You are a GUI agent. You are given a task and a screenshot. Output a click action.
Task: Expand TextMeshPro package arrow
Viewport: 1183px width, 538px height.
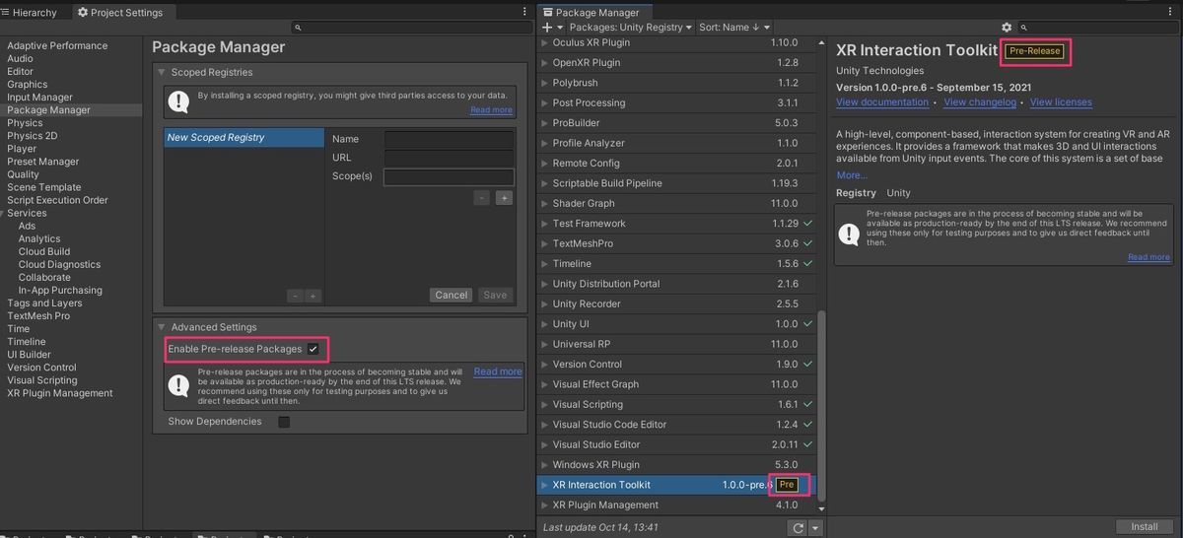[544, 243]
